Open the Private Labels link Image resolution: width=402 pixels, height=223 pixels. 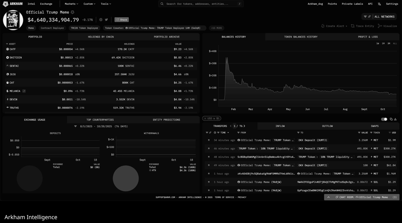coord(352,4)
